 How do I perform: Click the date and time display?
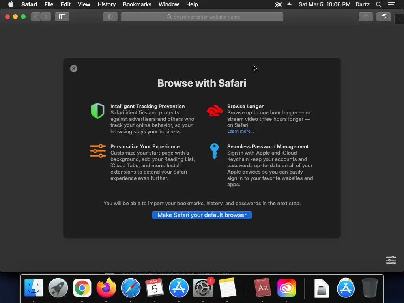(324, 4)
